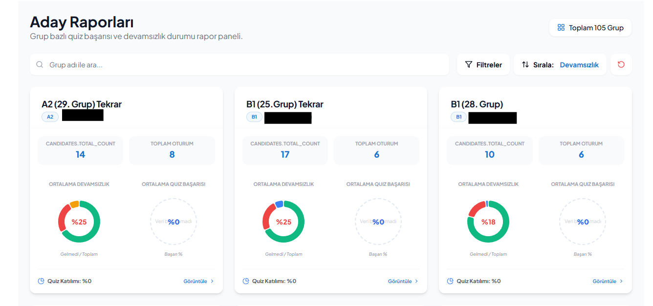Click empty quiz circle on B1 (25.Grup) card

[378, 222]
